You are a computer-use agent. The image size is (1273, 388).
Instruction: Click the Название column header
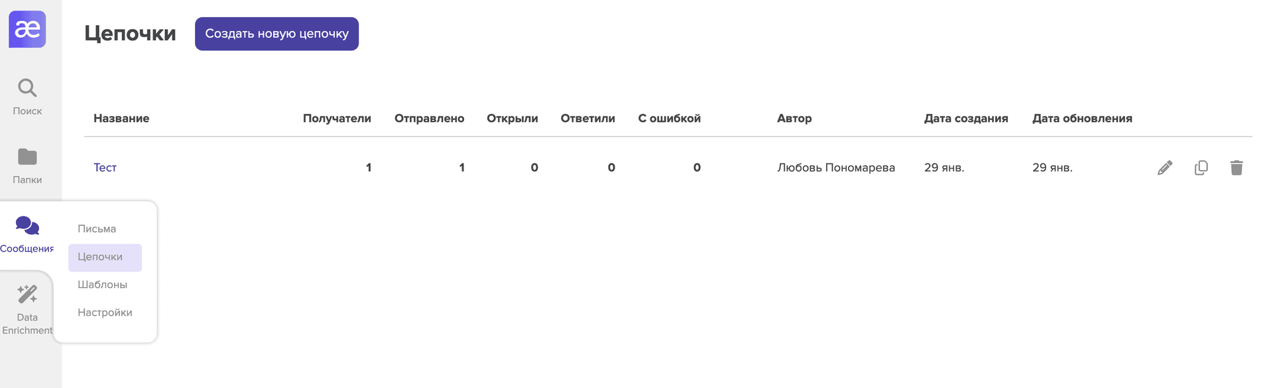click(121, 119)
